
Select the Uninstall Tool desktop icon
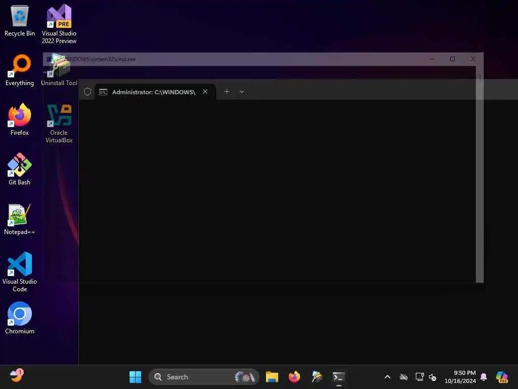pos(59,70)
